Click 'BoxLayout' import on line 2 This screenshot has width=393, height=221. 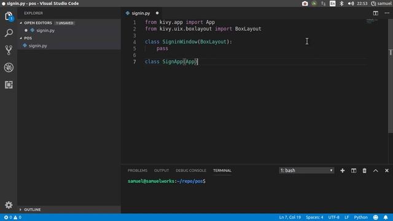pos(248,29)
